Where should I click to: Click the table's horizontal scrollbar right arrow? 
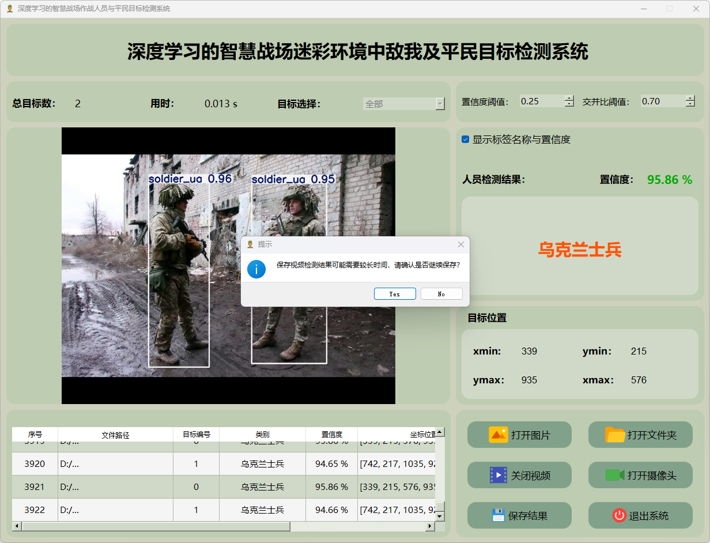430,526
